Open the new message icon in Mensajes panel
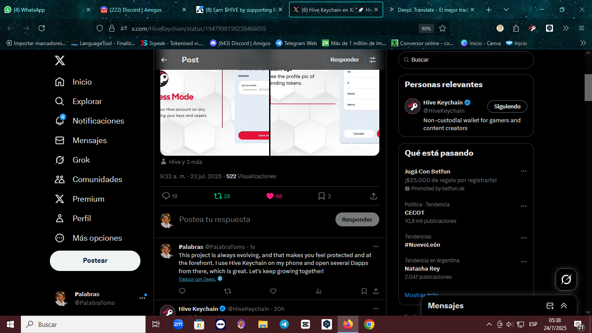The width and height of the screenshot is (592, 333). click(550, 306)
